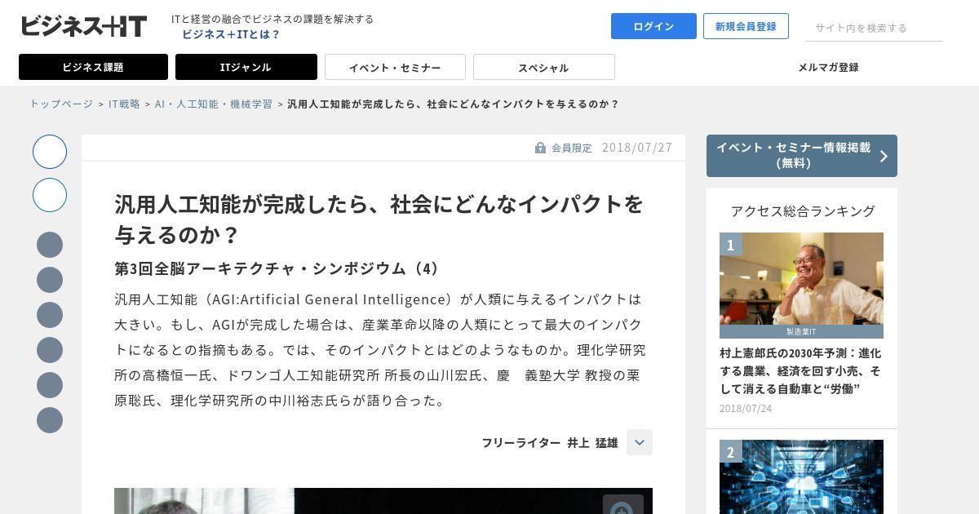The image size is (979, 514).
Task: Open the イベント・セミナー menu
Action: [x=395, y=67]
